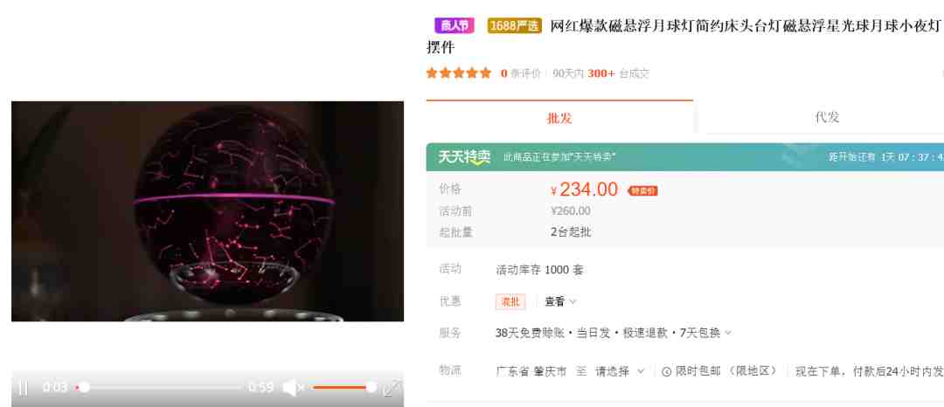Click the 特卖价 price tag icon
944x407 pixels.
(x=642, y=190)
